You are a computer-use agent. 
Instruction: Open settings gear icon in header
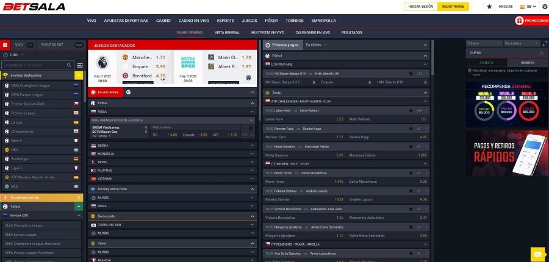click(x=545, y=7)
